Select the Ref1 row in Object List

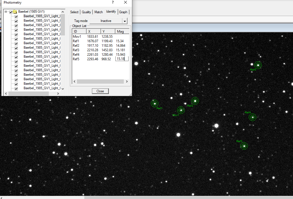100,41
